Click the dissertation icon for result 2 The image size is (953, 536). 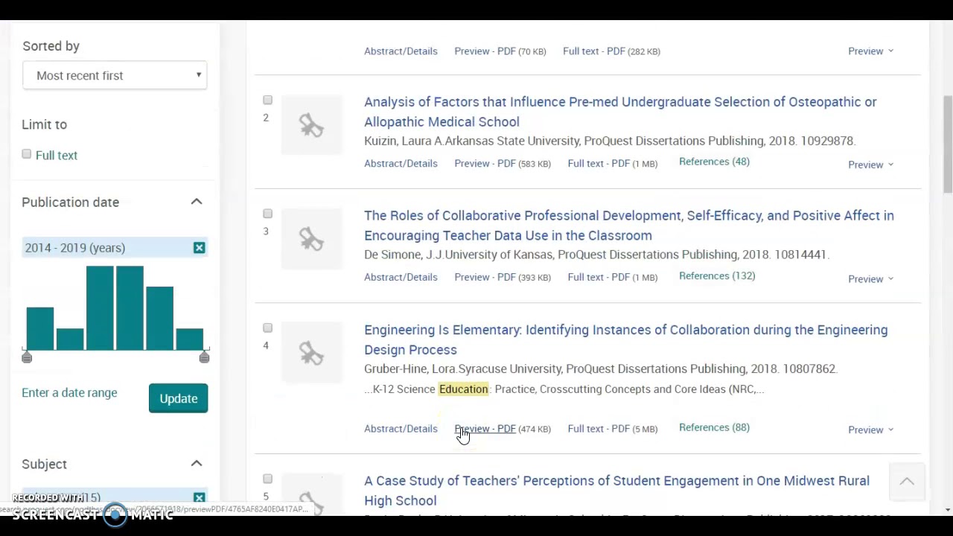(x=311, y=125)
